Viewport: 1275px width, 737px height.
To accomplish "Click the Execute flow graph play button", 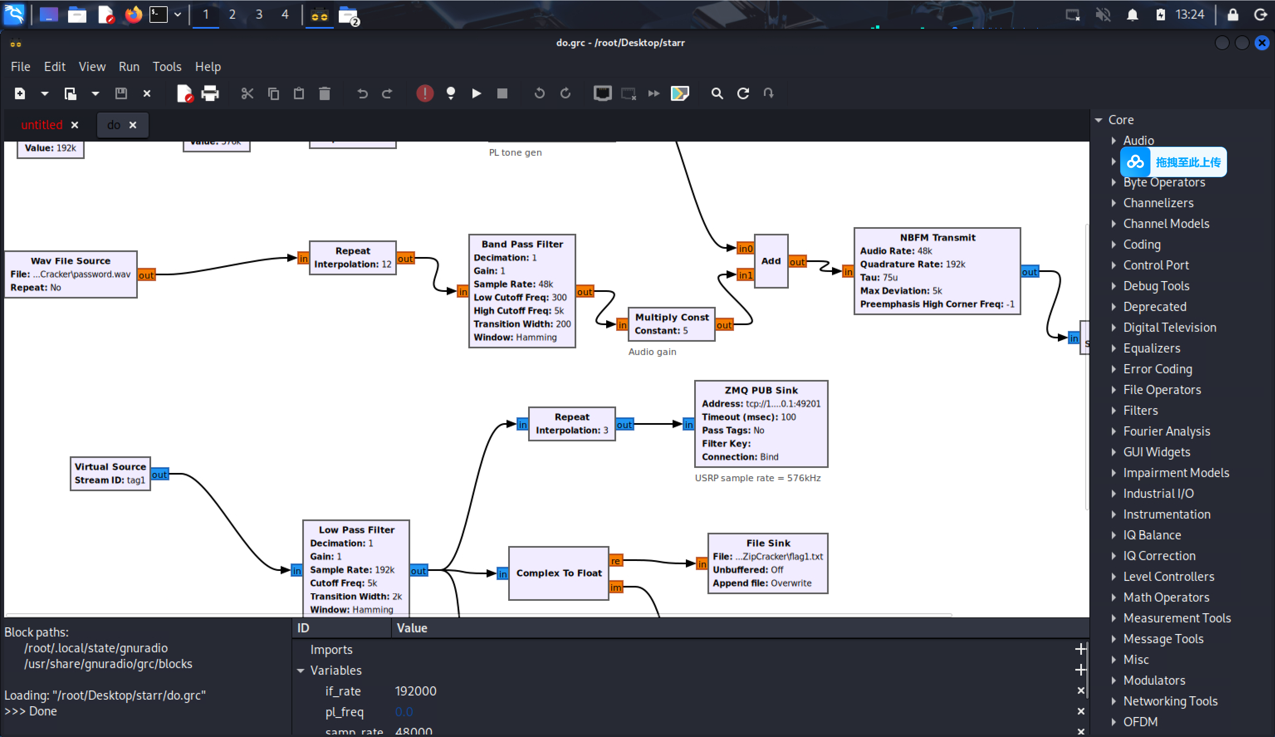I will point(476,93).
